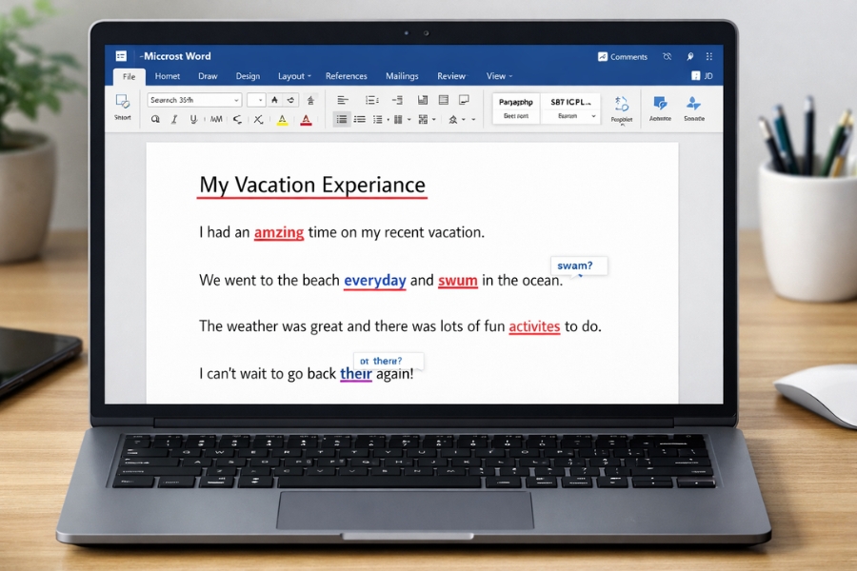Open the View tab dropdown

coord(511,76)
